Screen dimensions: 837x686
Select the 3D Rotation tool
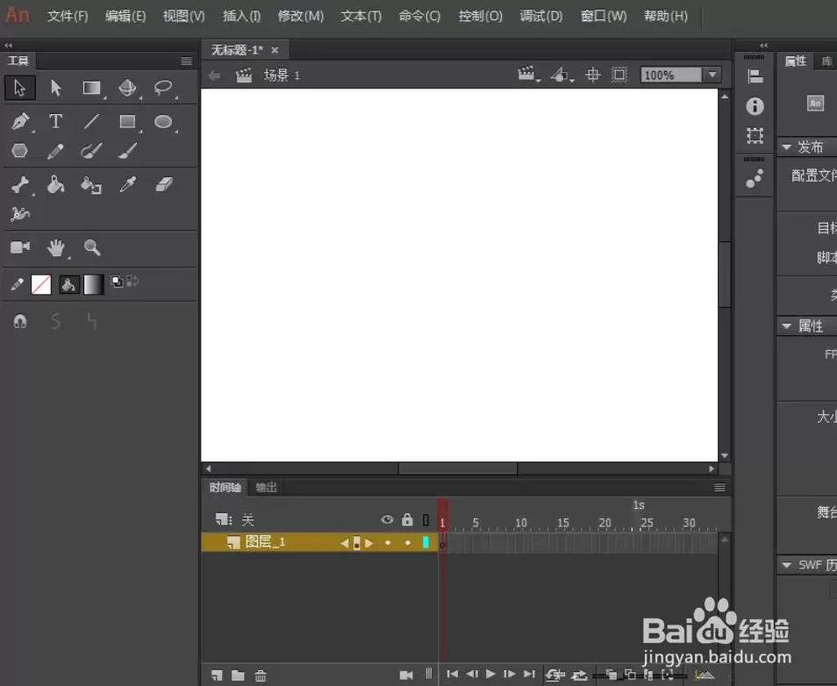click(x=127, y=88)
